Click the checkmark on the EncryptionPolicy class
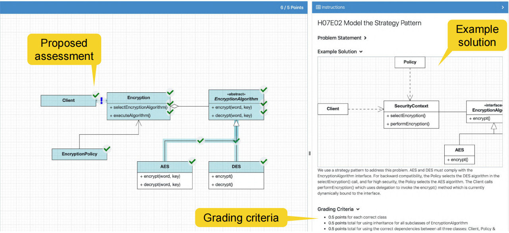 [106, 149]
